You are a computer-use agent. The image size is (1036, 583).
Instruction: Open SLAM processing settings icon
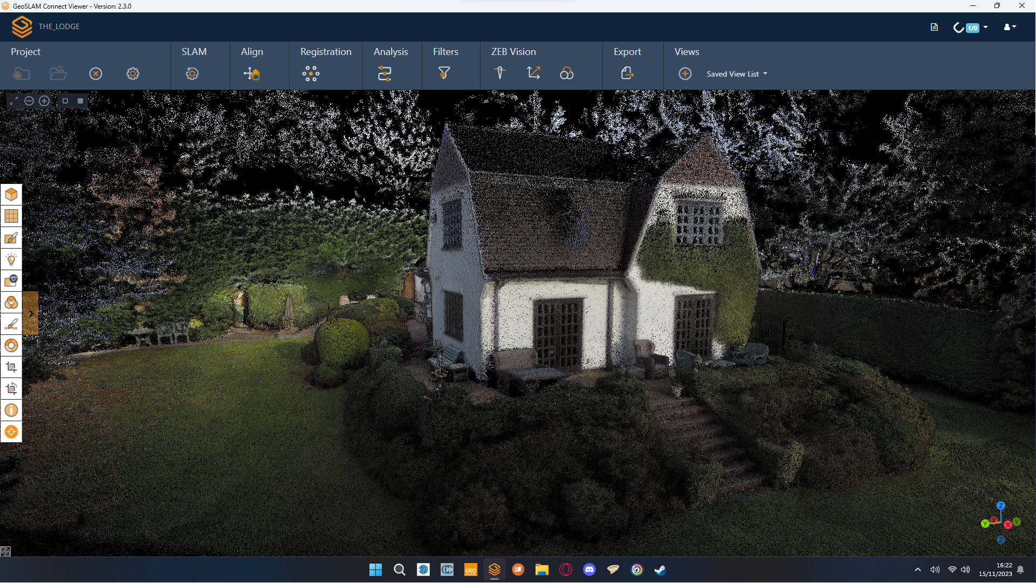[192, 73]
